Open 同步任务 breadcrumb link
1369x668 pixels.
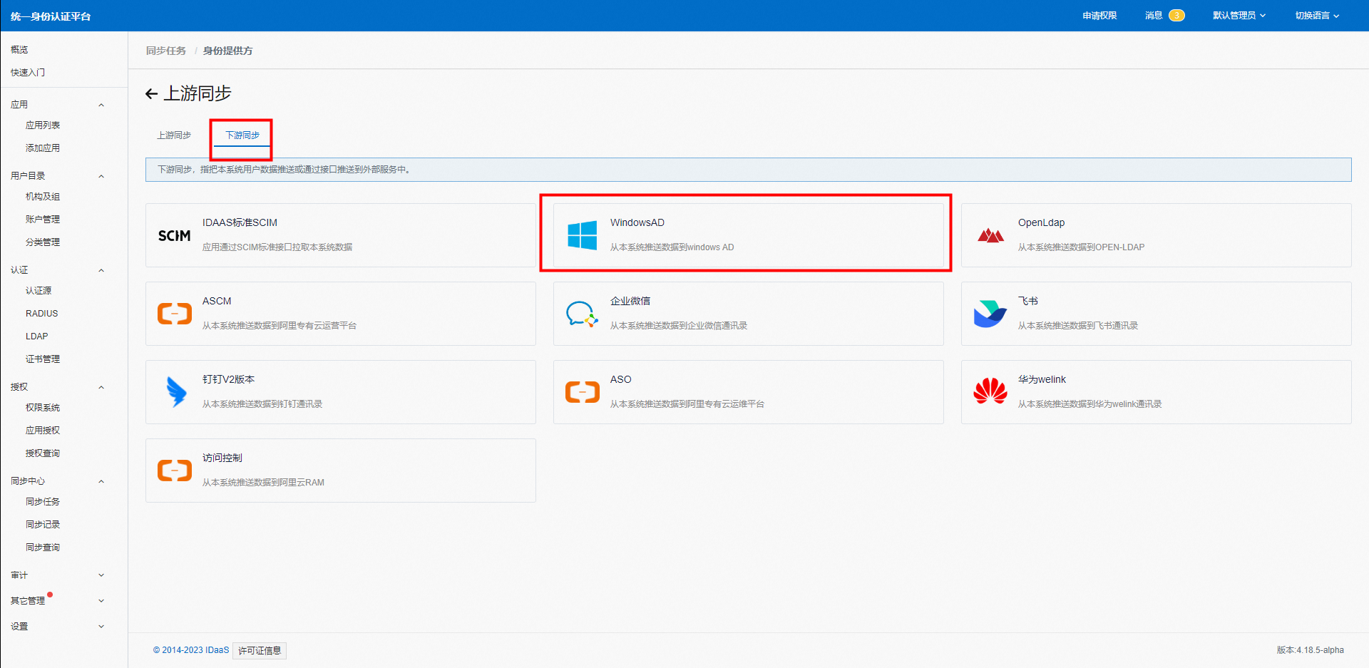click(165, 51)
